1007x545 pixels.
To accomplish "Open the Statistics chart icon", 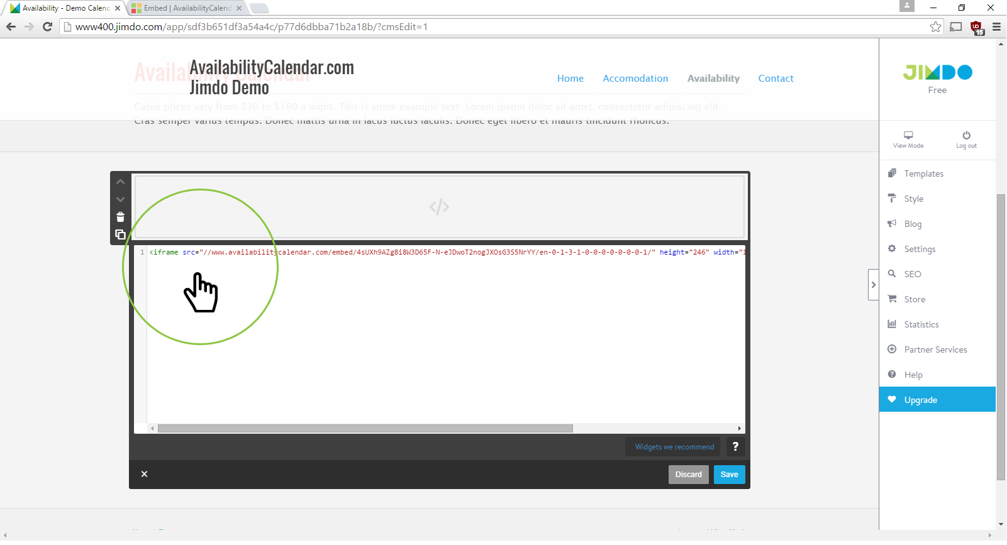I will (x=892, y=324).
